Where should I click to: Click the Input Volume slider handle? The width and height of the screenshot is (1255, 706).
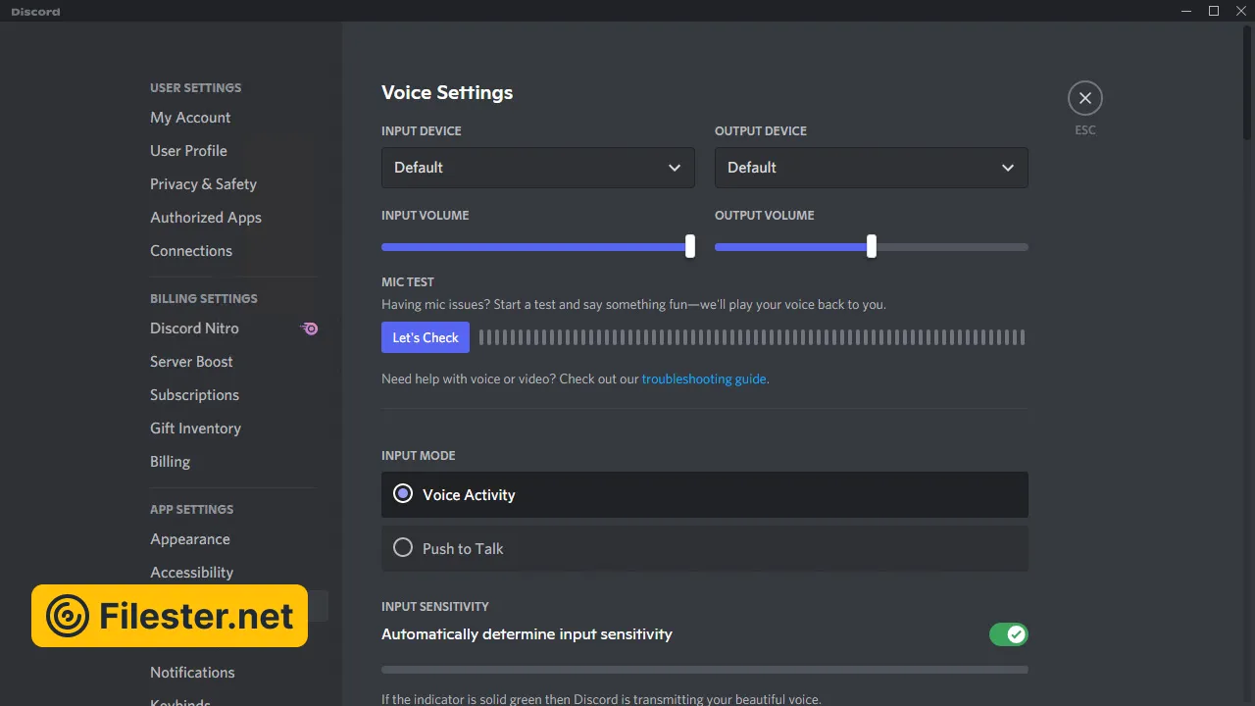(690, 247)
